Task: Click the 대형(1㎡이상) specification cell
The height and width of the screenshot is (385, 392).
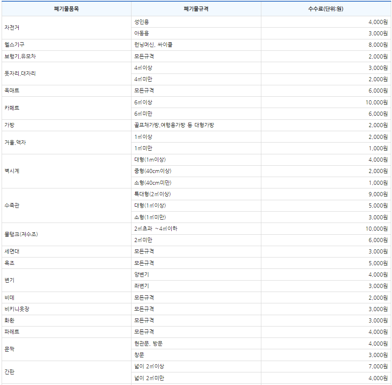Action: point(196,205)
